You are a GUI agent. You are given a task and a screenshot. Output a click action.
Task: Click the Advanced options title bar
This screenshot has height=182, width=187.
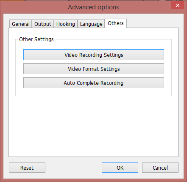(93, 7)
